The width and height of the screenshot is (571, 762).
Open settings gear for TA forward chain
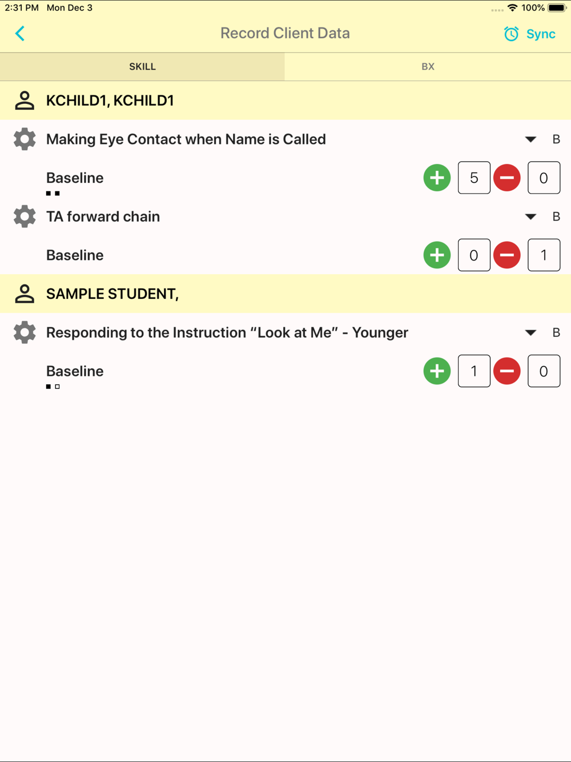tap(25, 216)
